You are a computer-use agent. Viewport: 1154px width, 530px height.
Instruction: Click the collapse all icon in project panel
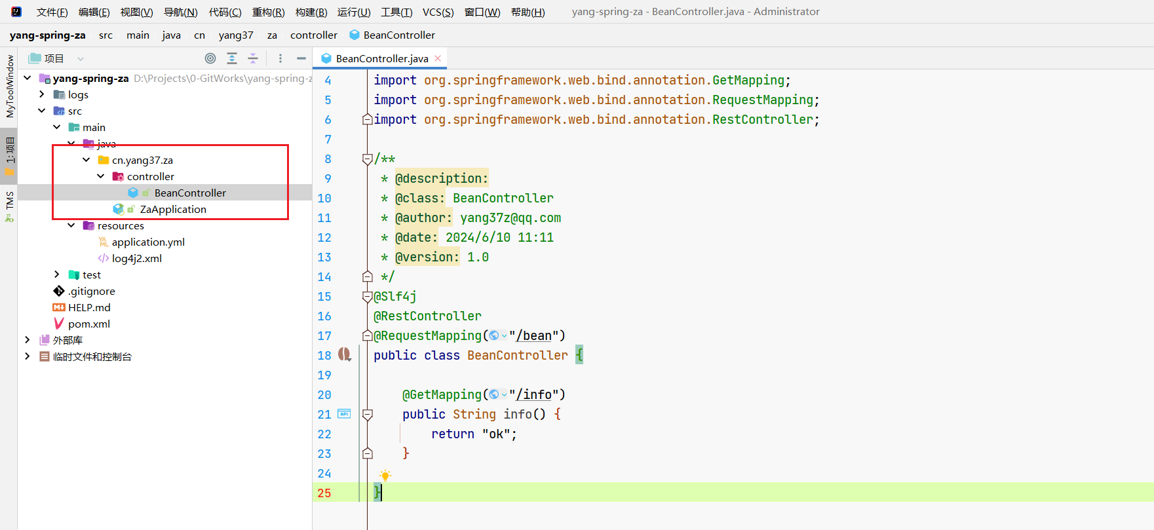tap(253, 58)
